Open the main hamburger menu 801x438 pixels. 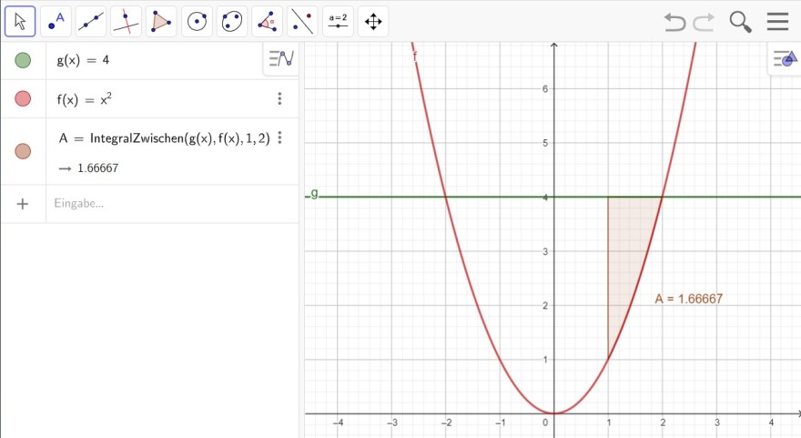[x=777, y=22]
